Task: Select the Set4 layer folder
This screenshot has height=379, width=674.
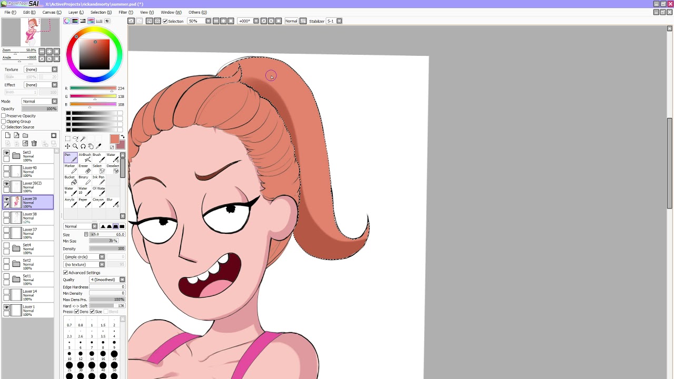Action: point(28,248)
